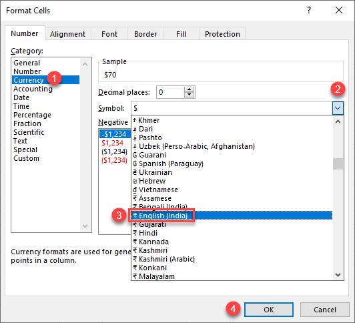The height and width of the screenshot is (323, 355).
Task: Switch to the Alignment tab
Action: pyautogui.click(x=67, y=34)
